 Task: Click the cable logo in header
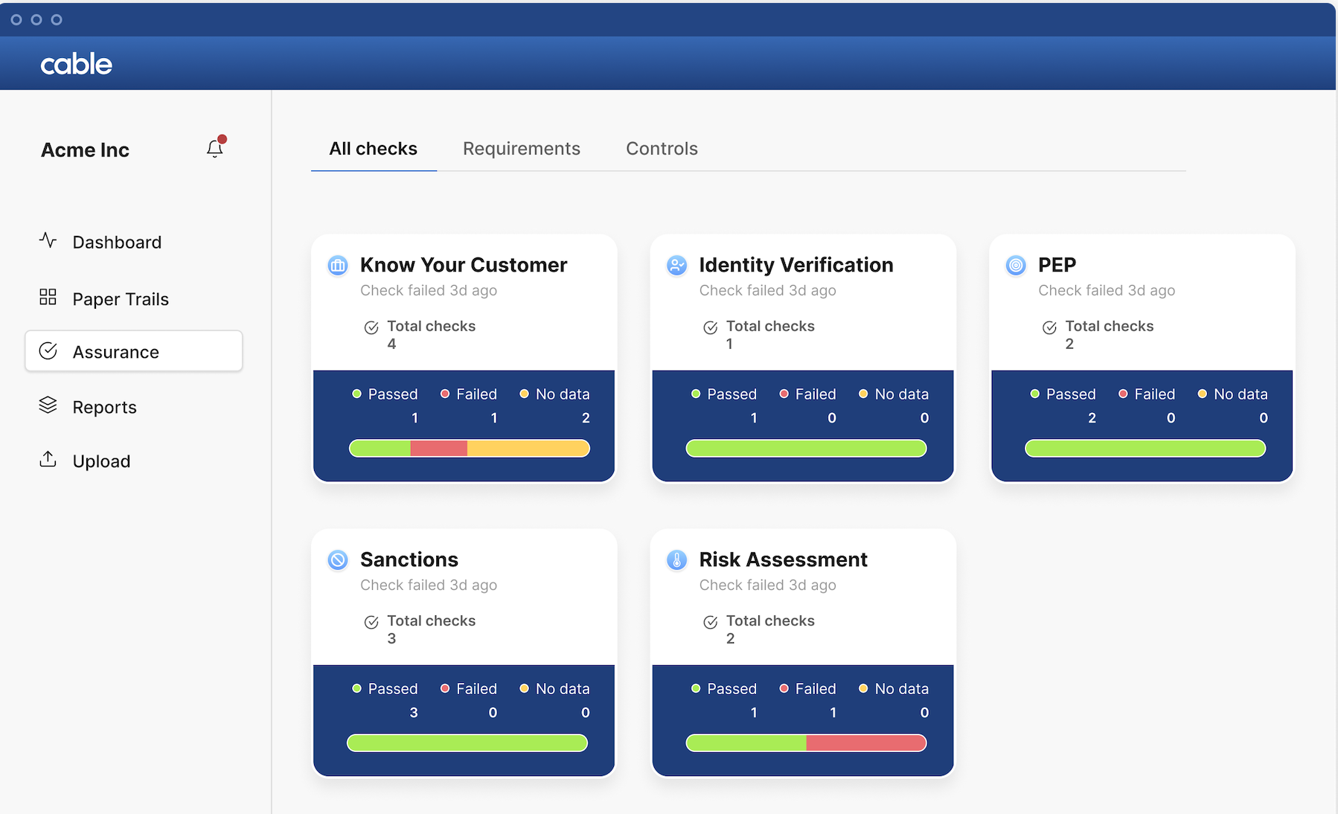tap(76, 65)
